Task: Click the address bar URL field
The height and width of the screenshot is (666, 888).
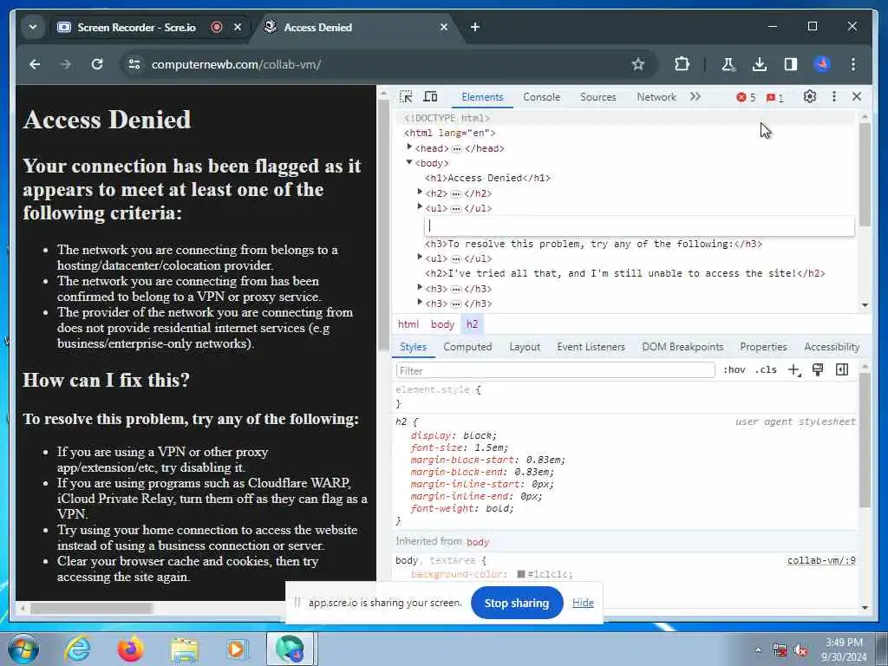Action: (x=374, y=64)
